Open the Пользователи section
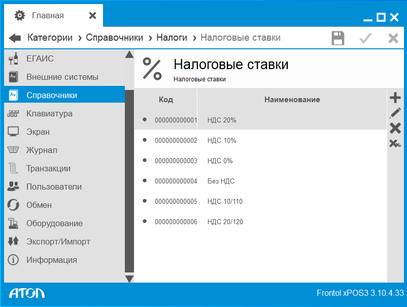407x307 pixels. (64, 187)
